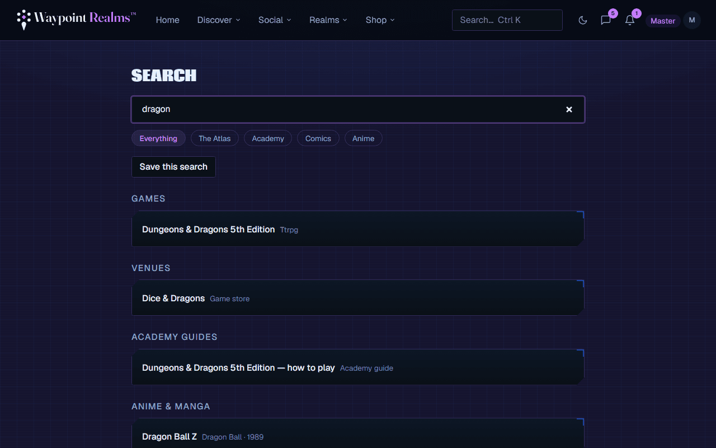Viewport: 716px width, 448px height.
Task: Filter results by The Atlas
Action: click(215, 138)
